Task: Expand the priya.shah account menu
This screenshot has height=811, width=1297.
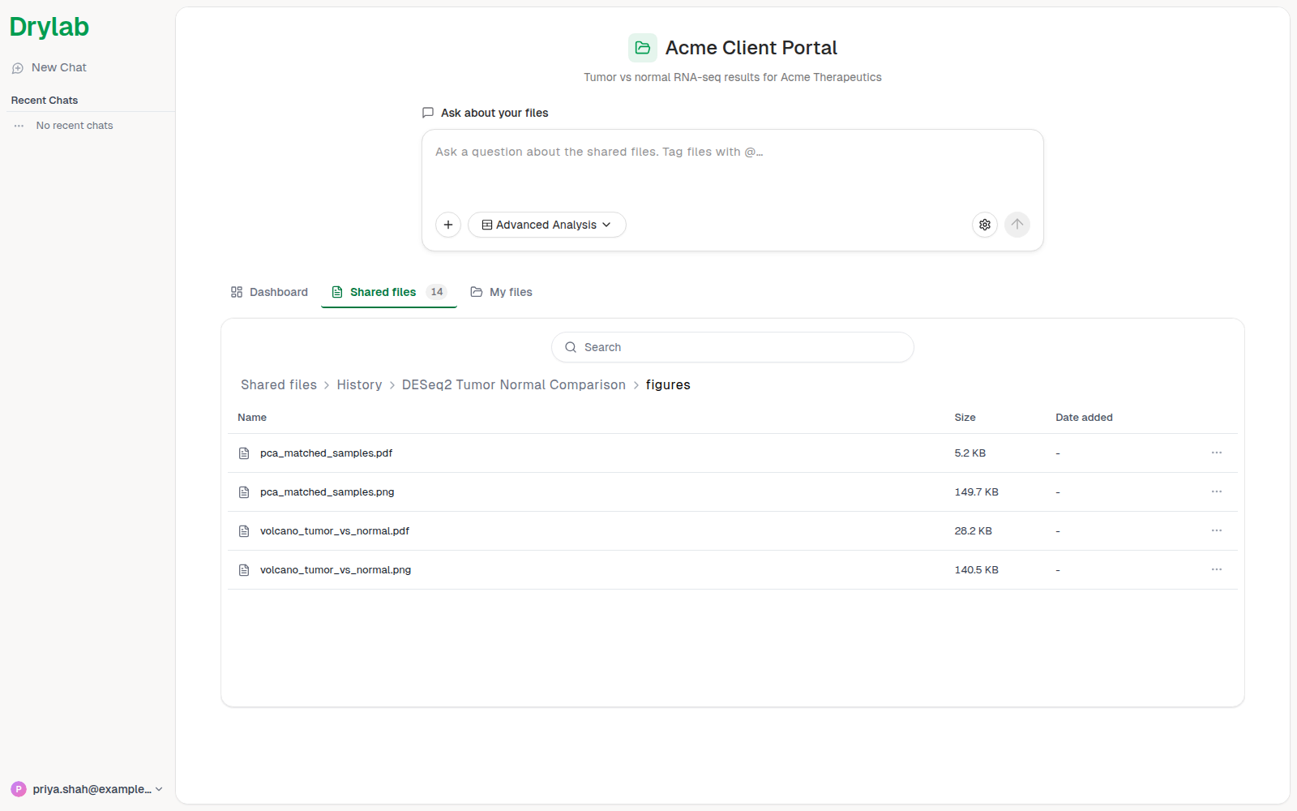Action: point(88,789)
